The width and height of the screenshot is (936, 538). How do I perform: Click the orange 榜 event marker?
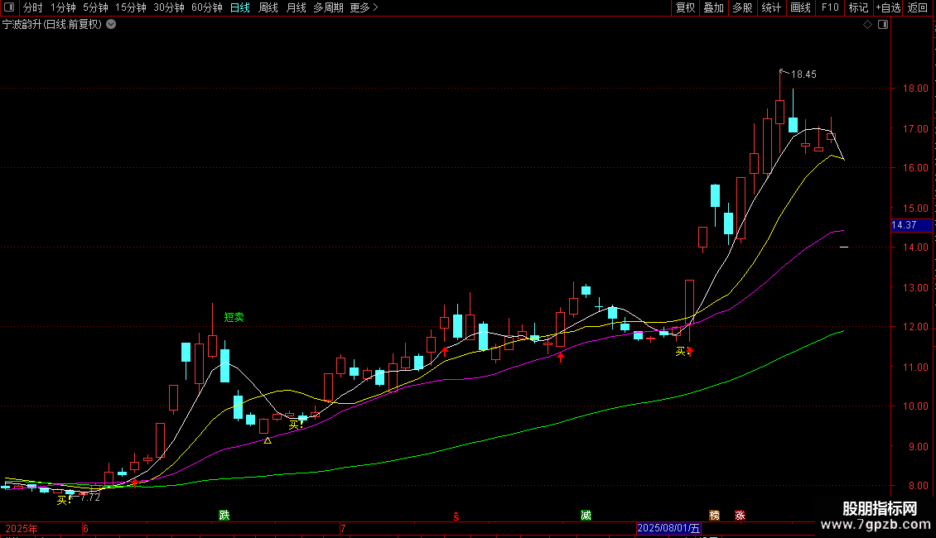(x=715, y=515)
